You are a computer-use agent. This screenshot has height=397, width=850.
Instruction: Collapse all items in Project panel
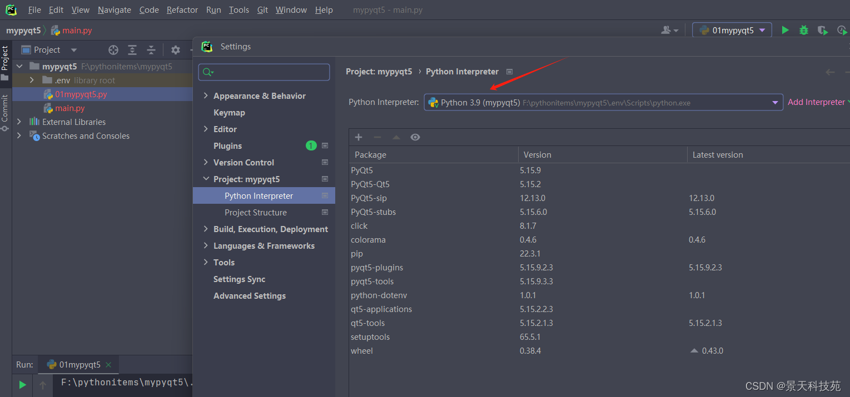tap(151, 50)
